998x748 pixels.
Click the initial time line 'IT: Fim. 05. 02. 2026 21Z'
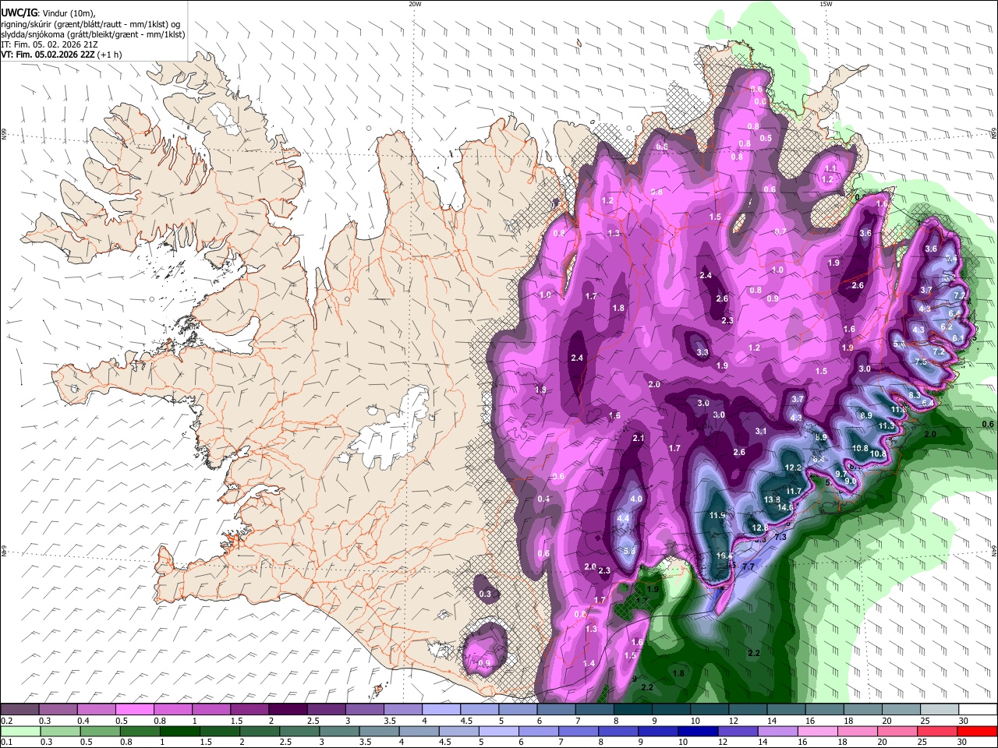point(49,44)
